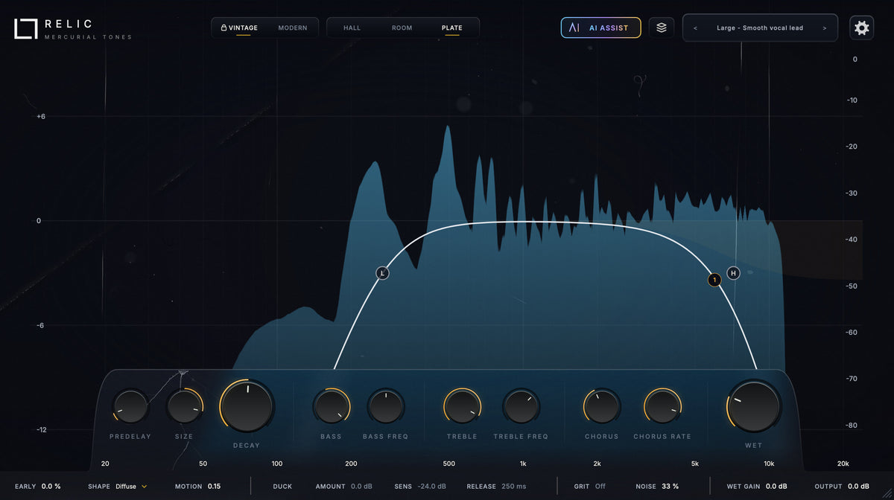The image size is (894, 500).
Task: Switch to Vintage mode
Action: [239, 28]
